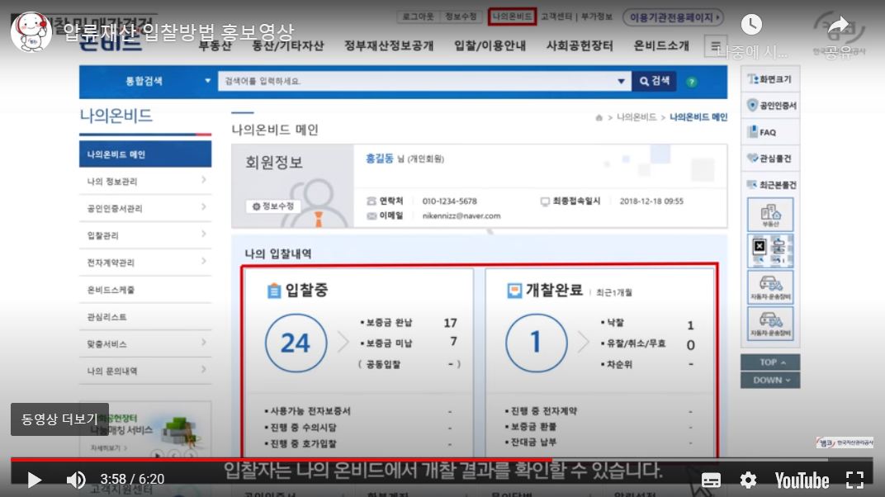The width and height of the screenshot is (885, 497).
Task: Play the YouTube video
Action: point(35,480)
